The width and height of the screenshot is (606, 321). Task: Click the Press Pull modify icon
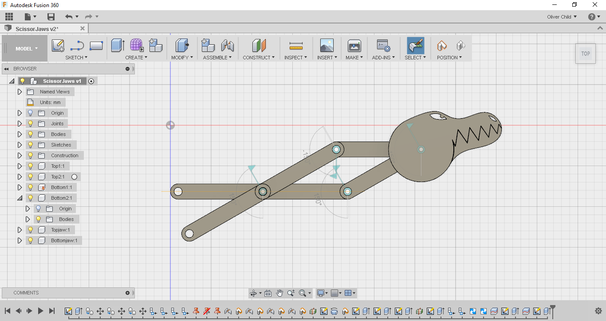[182, 46]
